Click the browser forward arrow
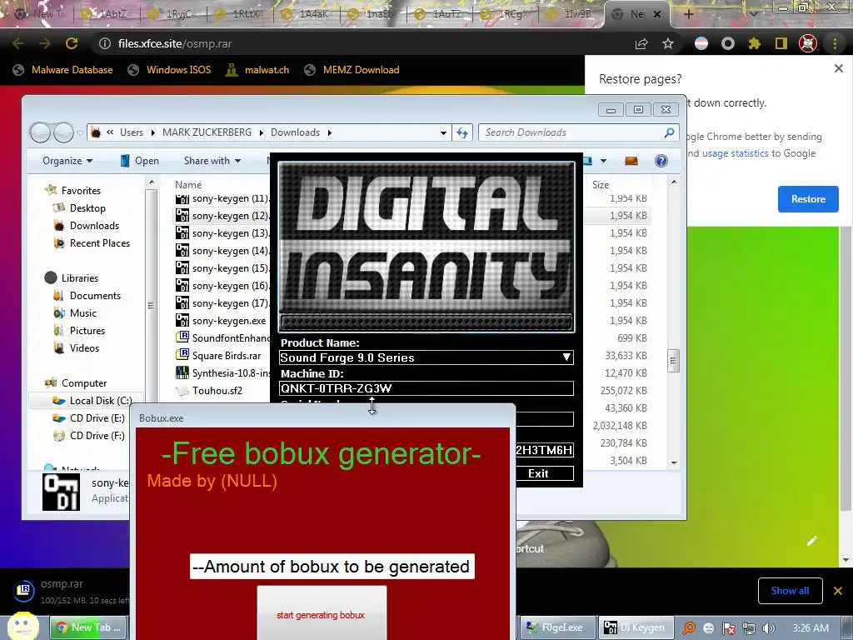 [x=45, y=43]
